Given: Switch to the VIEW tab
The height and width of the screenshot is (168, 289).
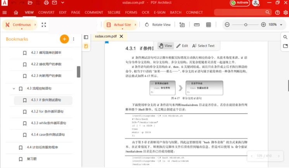Looking at the screenshot, I should click(x=29, y=12).
